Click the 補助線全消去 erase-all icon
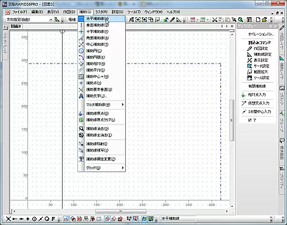The height and width of the screenshot is (225, 287). point(81,135)
